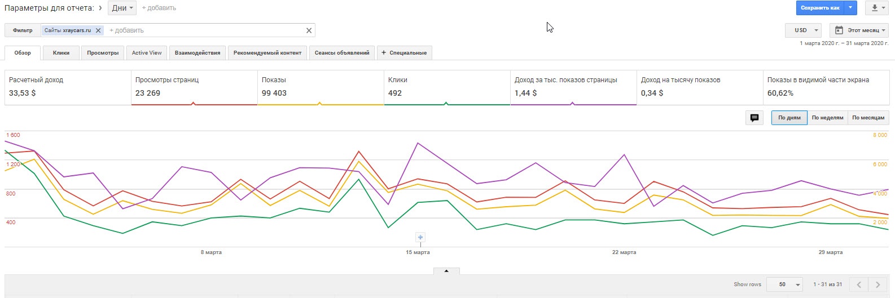Open the Клики tab

[61, 53]
